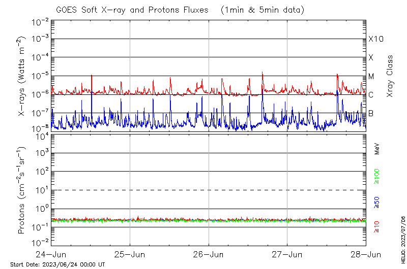The image size is (407, 269).
Task: Click the 26-Jun date label
Action: pyautogui.click(x=209, y=253)
